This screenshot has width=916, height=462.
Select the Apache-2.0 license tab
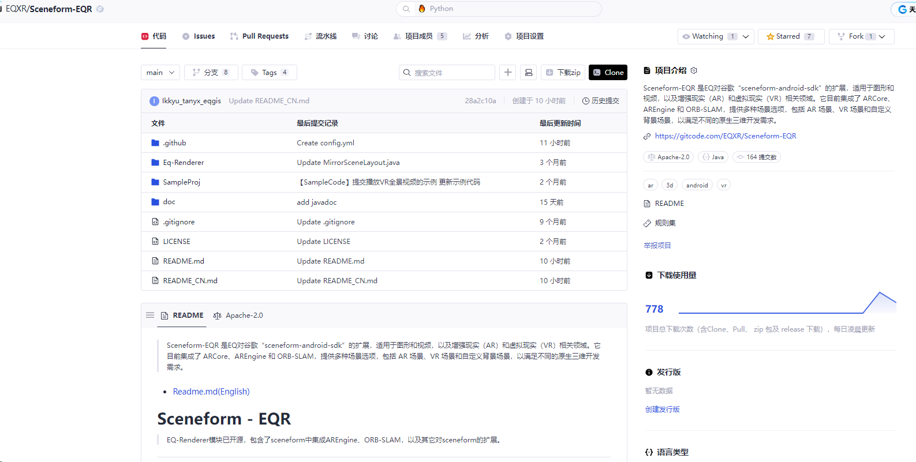pos(238,315)
